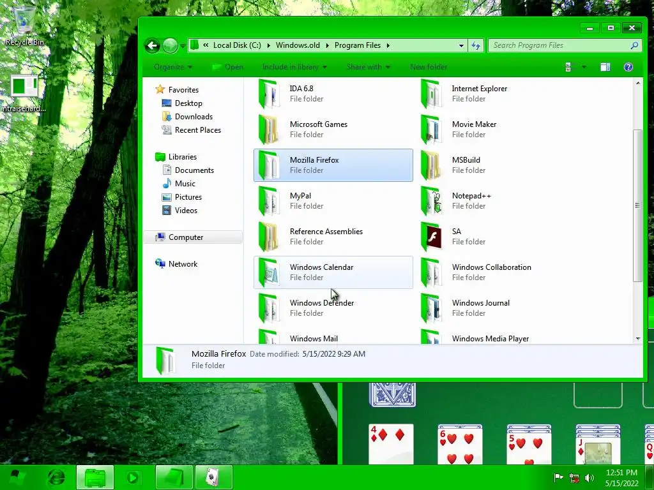The image size is (654, 490).
Task: Open the Movie Maker folder icon
Action: tap(431, 130)
